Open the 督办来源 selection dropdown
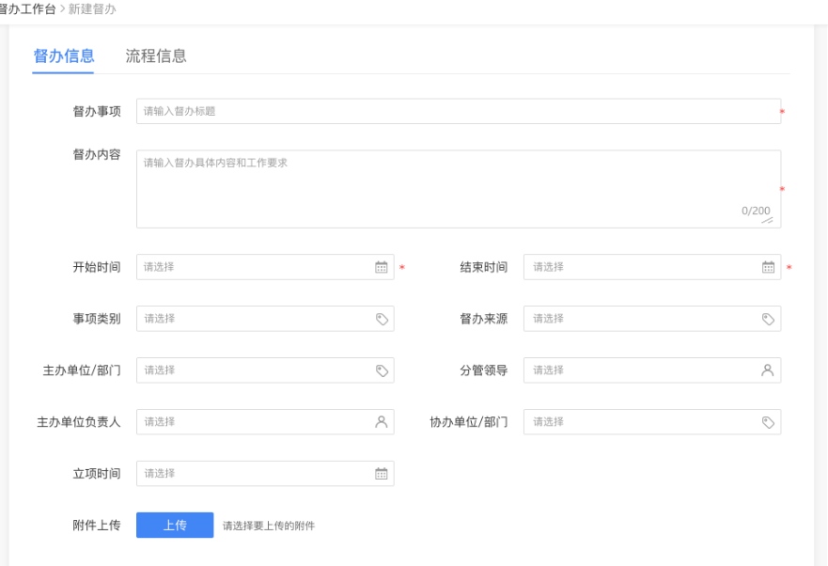Screen dimensions: 828x566 click(639, 319)
